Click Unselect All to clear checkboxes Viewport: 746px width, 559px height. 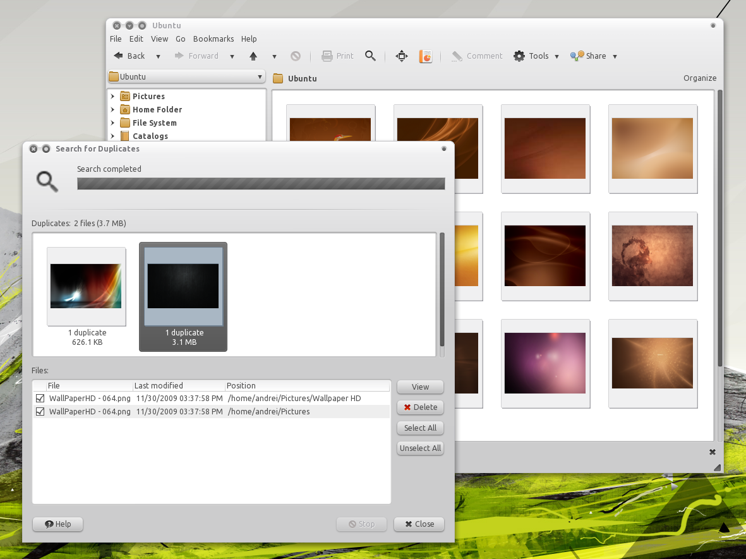[x=420, y=448]
